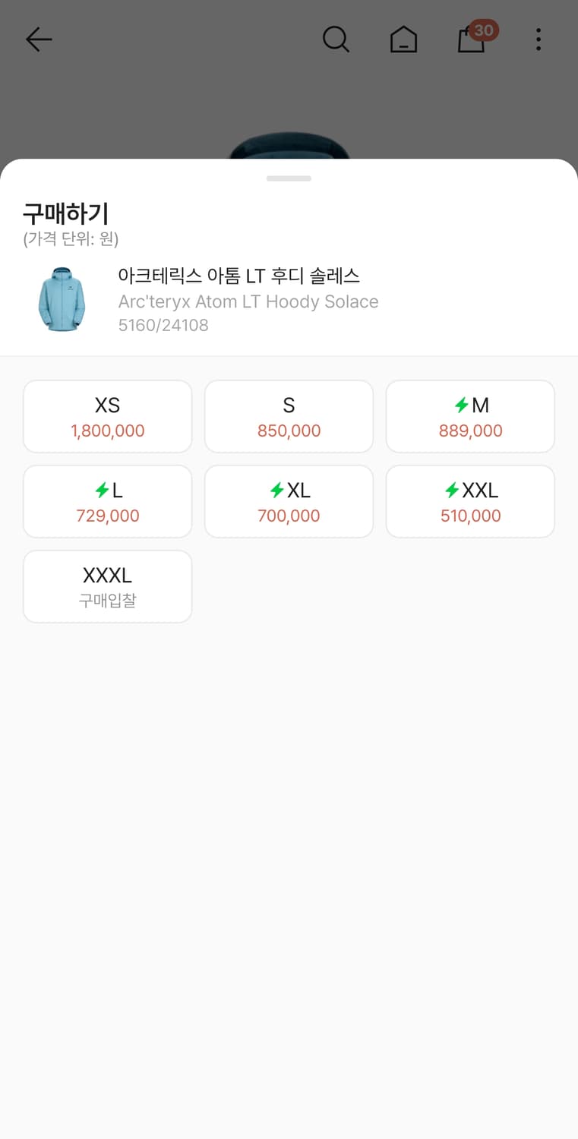This screenshot has height=1139, width=578.
Task: Pick size XL priced 700,000
Action: coord(289,502)
